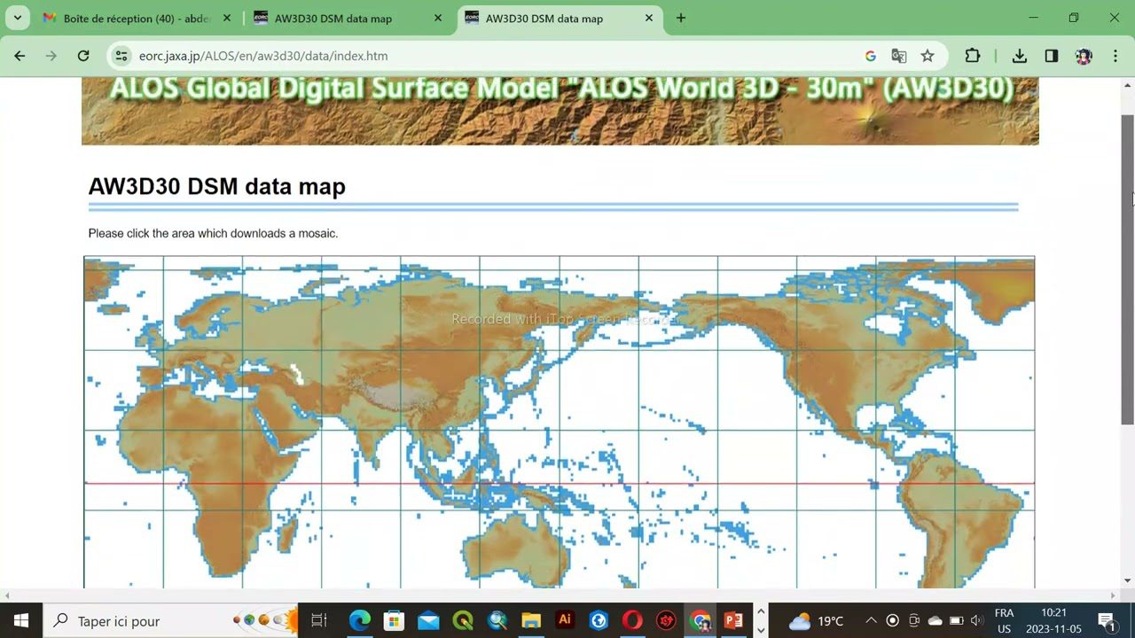Screen dimensions: 1135x638
Task: Bookmark this page with the star icon
Action: (928, 56)
